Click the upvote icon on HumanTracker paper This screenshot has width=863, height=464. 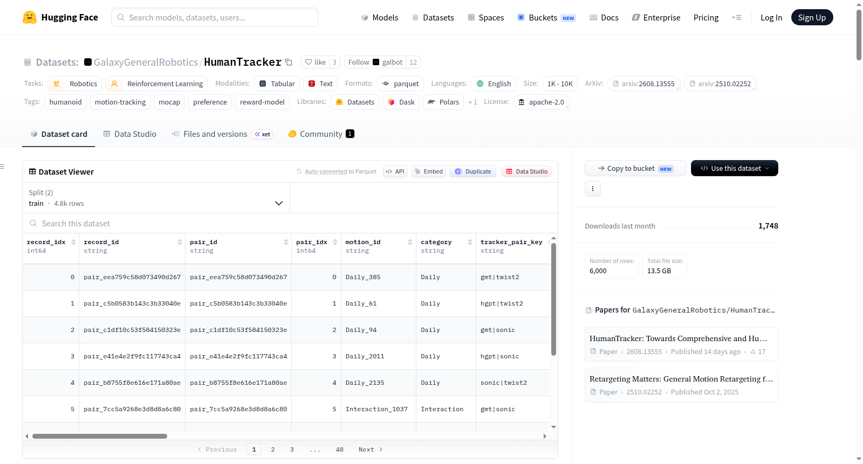753,351
